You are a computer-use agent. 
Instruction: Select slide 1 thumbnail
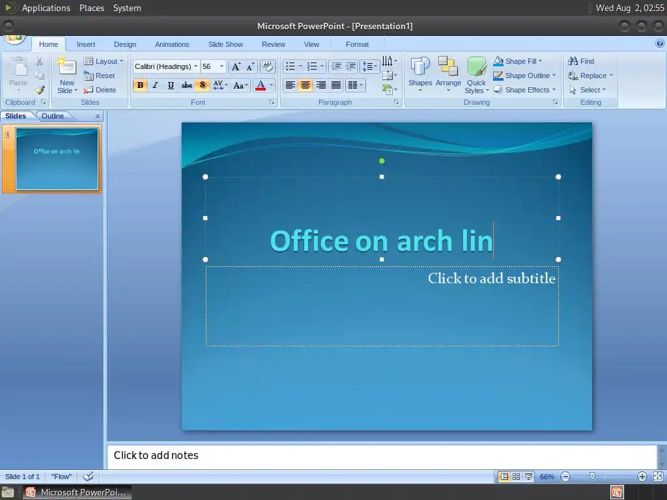click(57, 159)
